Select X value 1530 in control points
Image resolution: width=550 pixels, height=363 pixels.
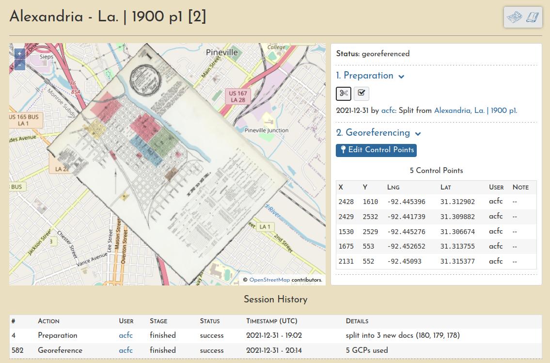[x=346, y=232]
